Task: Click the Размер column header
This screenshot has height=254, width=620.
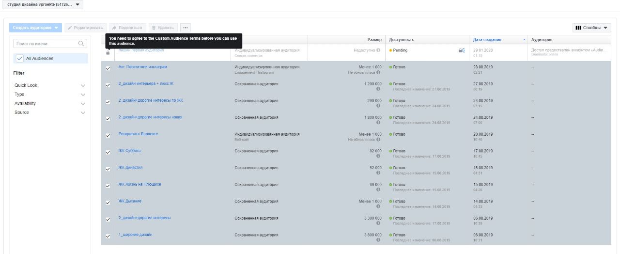Action: coord(346,40)
